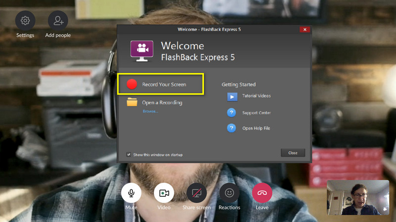Select Open Help File text
This screenshot has height=222, width=396.
coord(256,128)
